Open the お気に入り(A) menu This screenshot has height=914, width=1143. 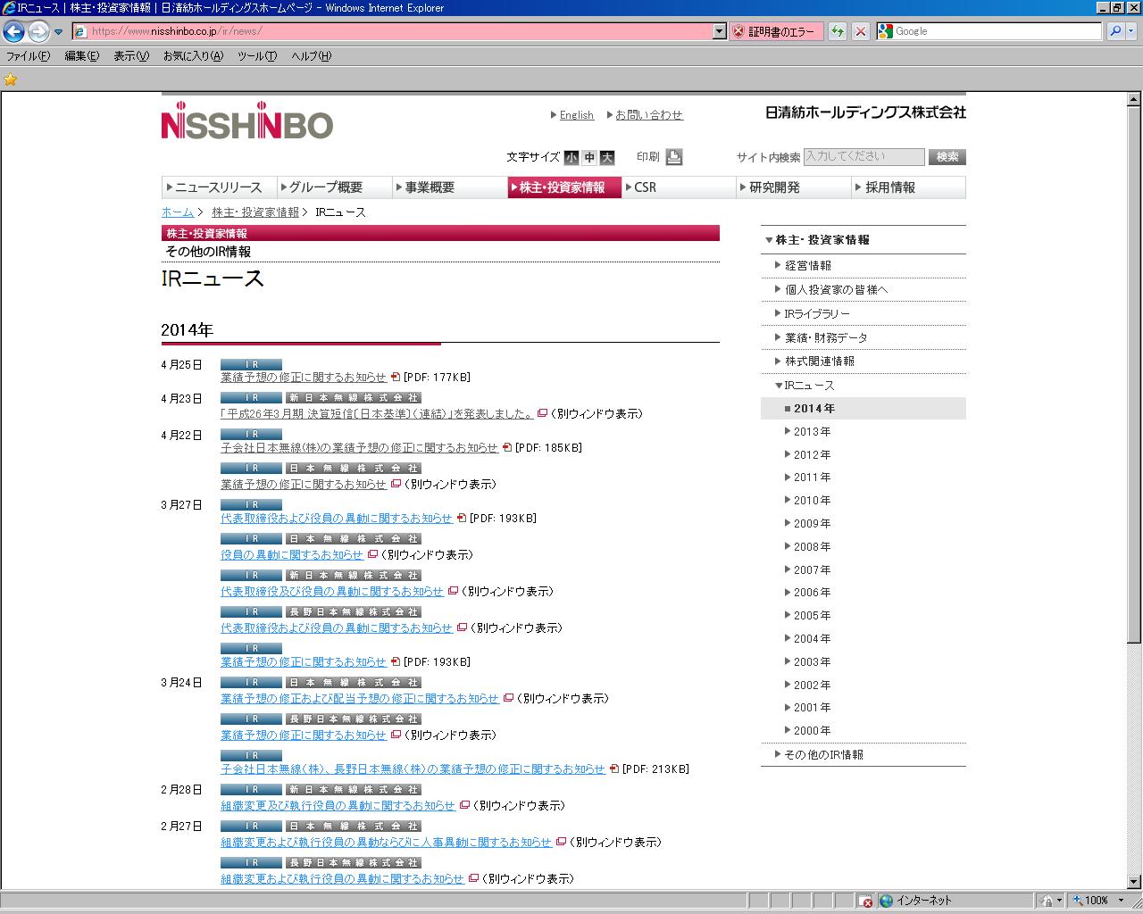click(x=193, y=56)
